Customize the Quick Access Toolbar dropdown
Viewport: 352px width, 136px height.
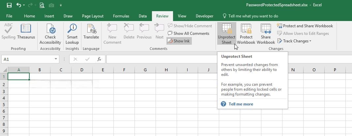click(x=61, y=5)
